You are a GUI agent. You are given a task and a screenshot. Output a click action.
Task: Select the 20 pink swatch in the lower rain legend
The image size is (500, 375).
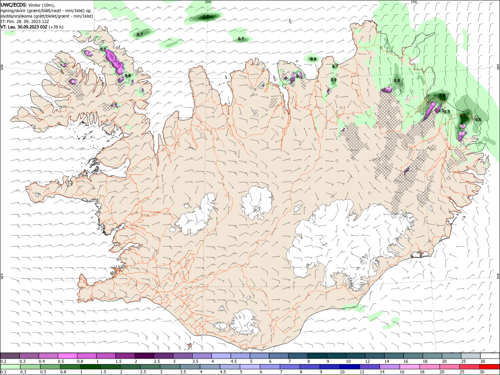pos(449,367)
